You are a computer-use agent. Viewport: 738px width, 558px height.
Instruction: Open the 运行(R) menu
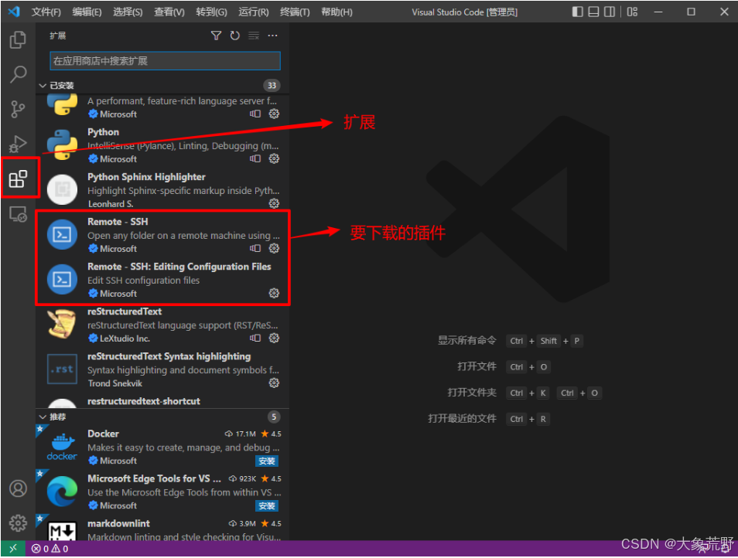(253, 12)
